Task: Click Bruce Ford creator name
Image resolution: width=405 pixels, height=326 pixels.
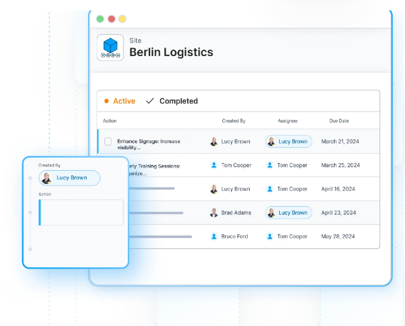Action: click(x=235, y=237)
